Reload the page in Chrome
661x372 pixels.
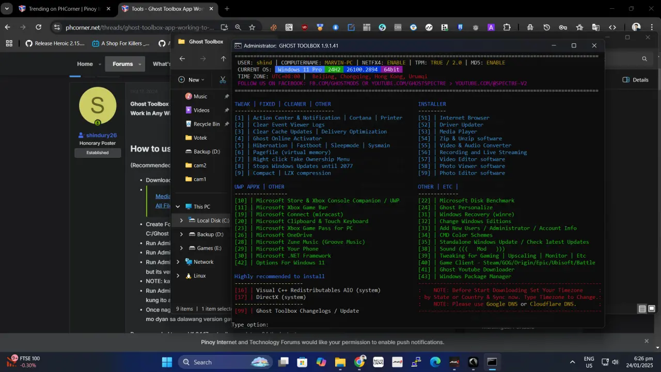pyautogui.click(x=38, y=27)
